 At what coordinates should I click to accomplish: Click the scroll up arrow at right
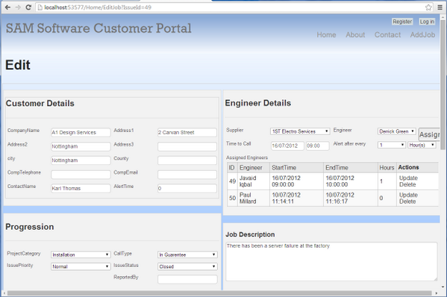[443, 17]
